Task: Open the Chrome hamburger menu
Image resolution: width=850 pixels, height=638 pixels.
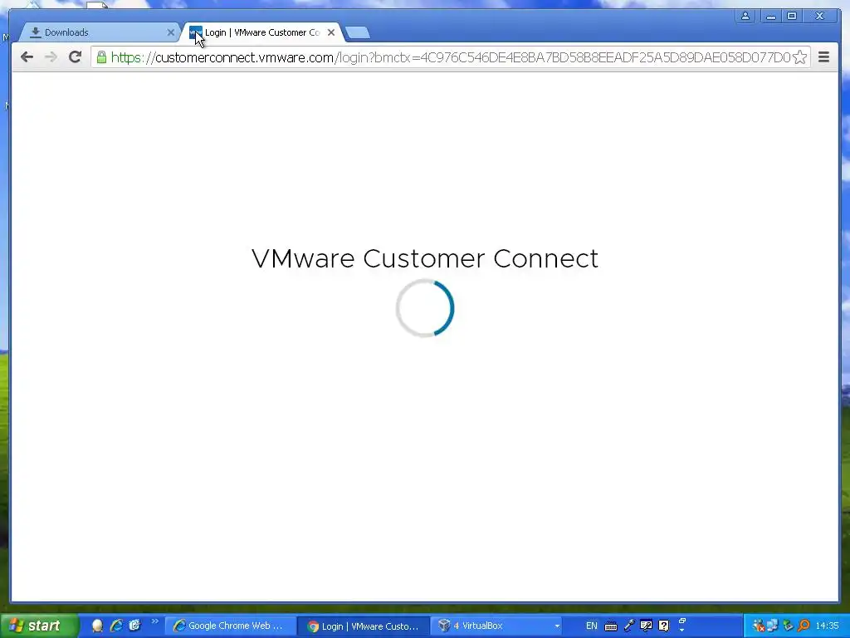Action: click(x=823, y=57)
